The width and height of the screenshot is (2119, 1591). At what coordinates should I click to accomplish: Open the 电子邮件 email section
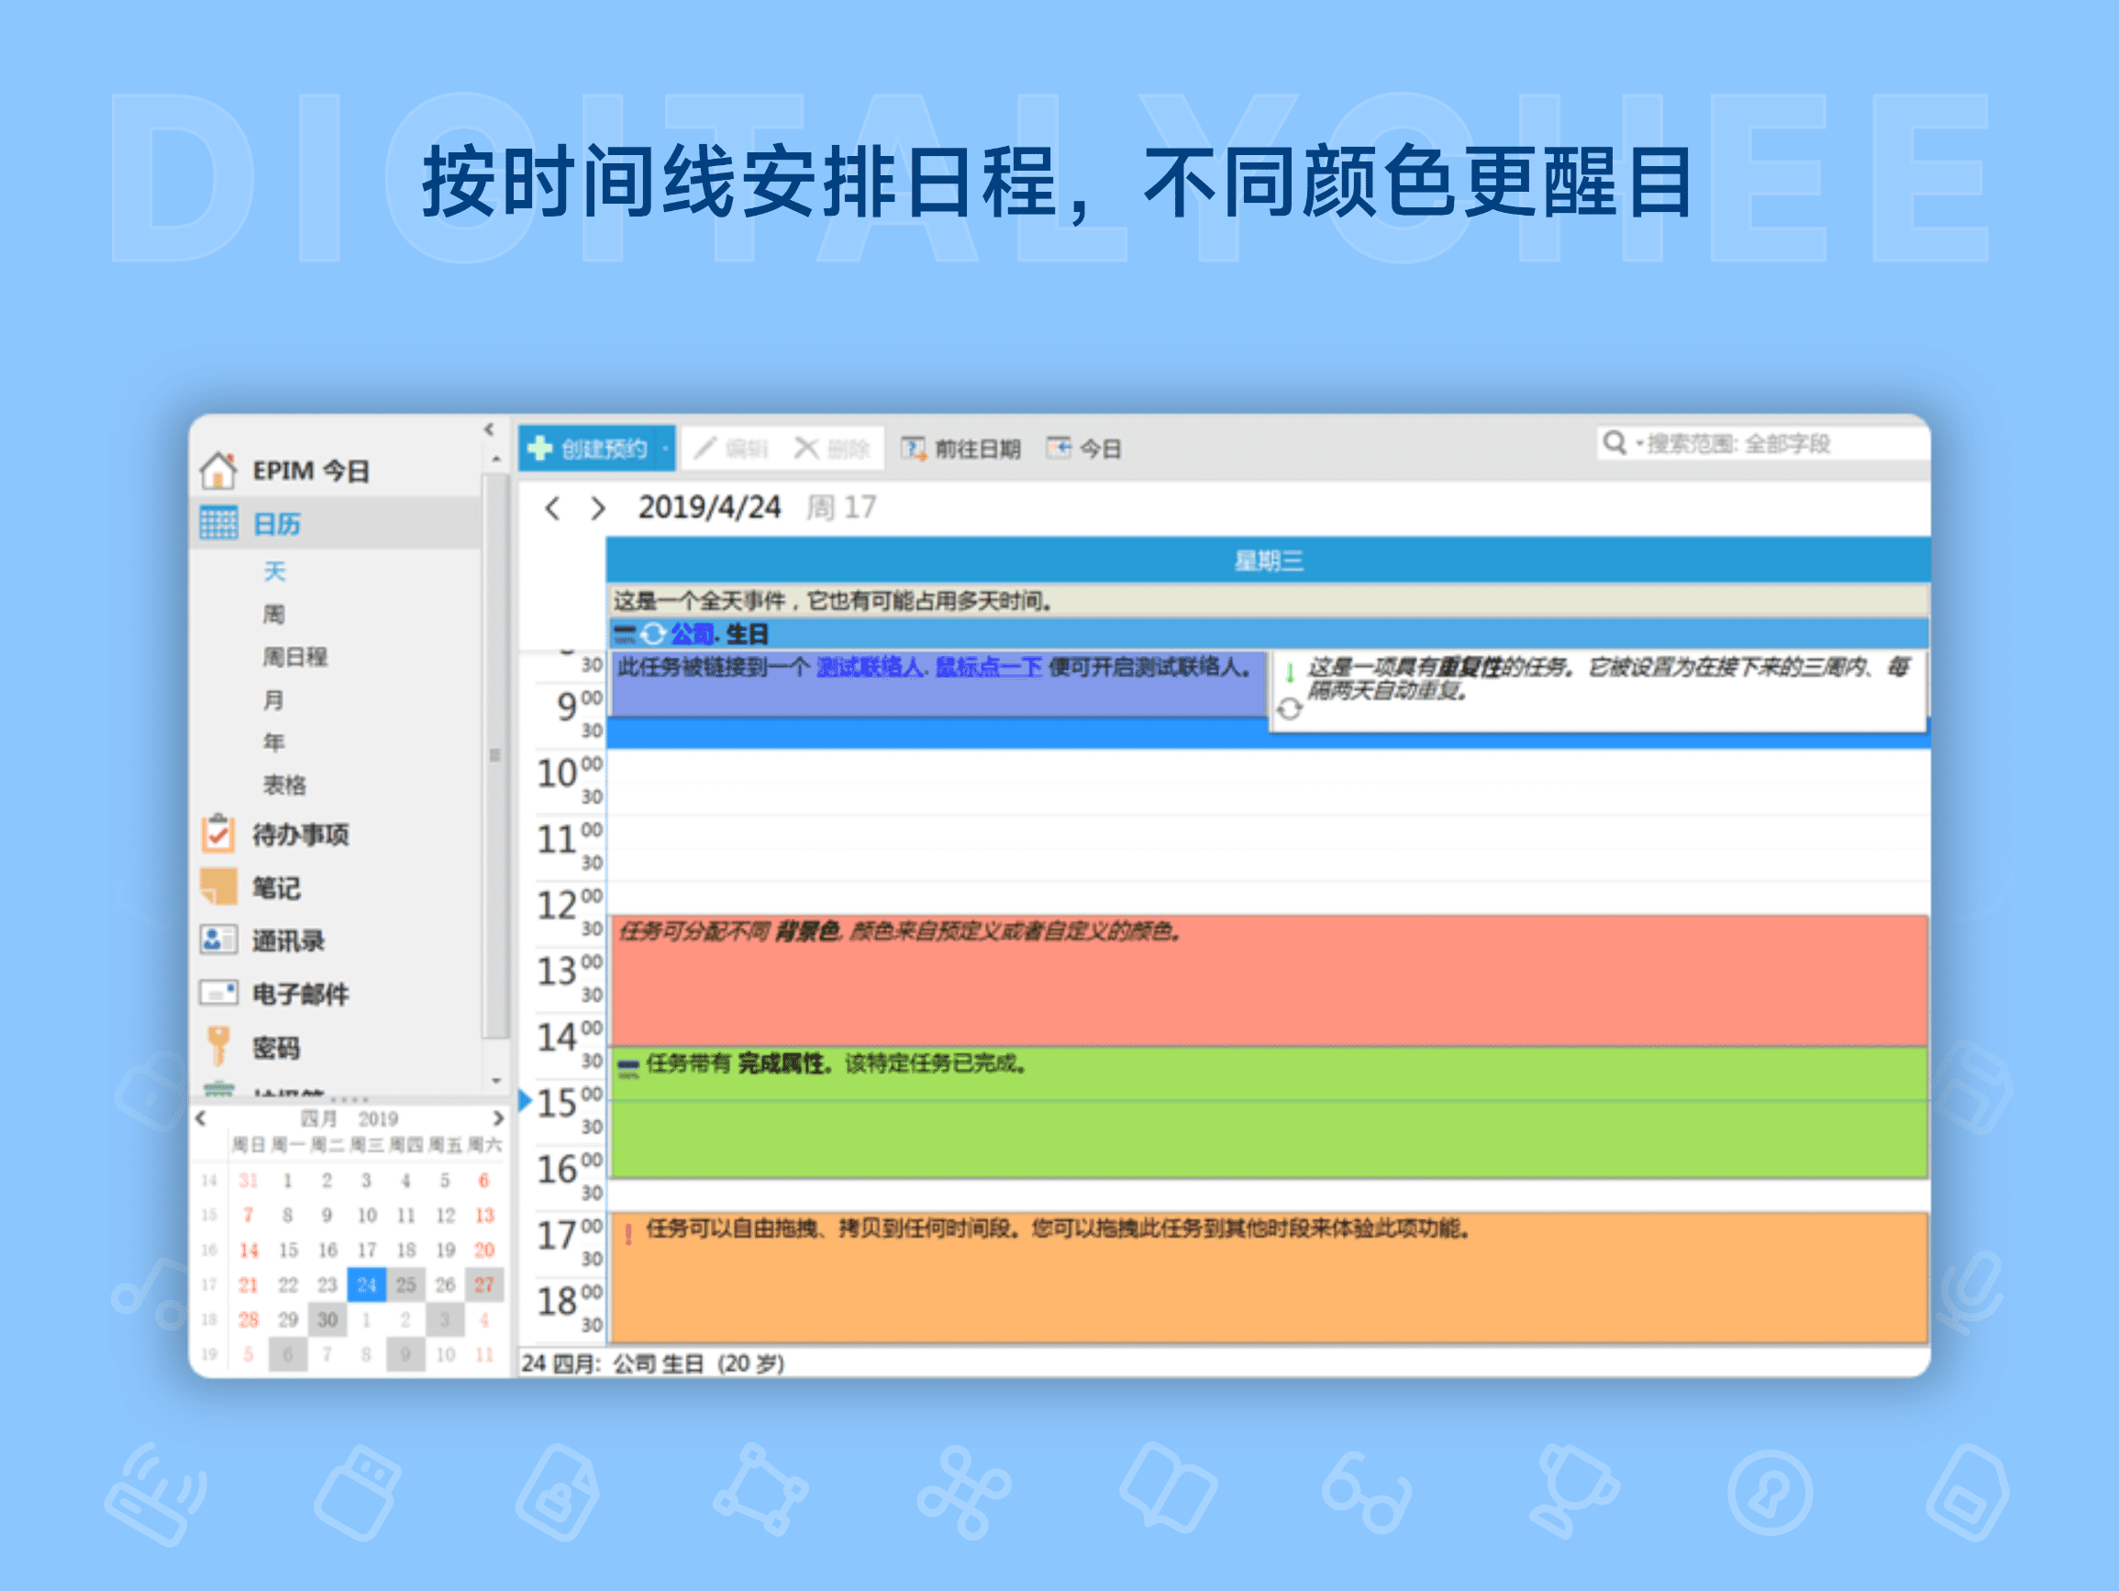click(x=300, y=994)
